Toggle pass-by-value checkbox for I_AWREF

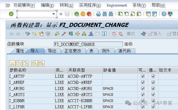153,82
